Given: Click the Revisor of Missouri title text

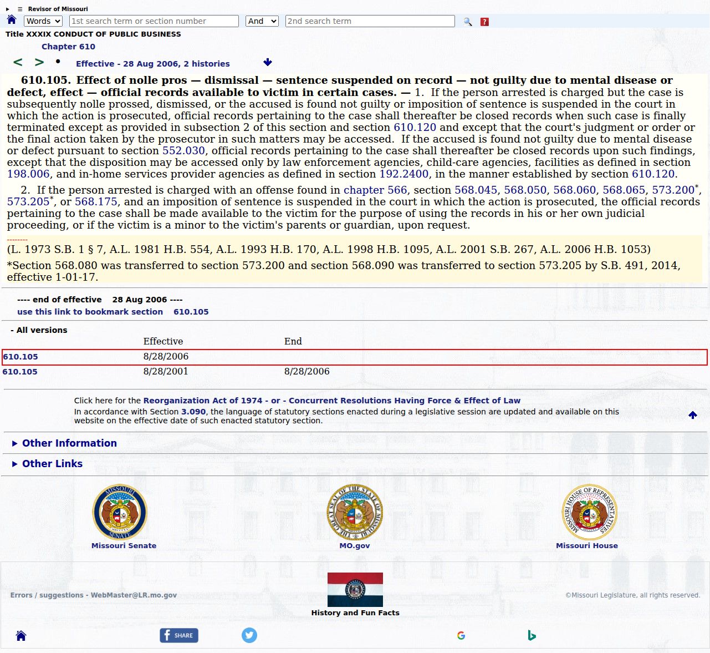Looking at the screenshot, I should pos(58,9).
